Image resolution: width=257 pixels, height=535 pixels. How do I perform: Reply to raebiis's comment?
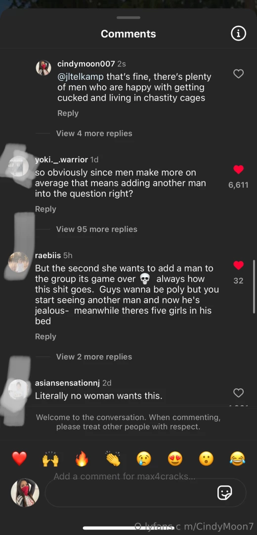click(x=45, y=337)
